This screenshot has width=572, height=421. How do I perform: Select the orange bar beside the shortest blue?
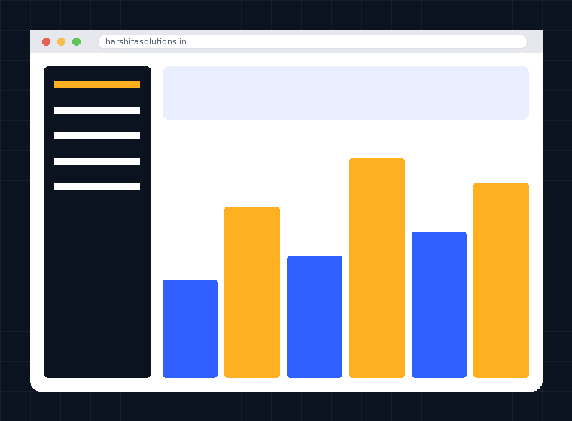click(252, 292)
